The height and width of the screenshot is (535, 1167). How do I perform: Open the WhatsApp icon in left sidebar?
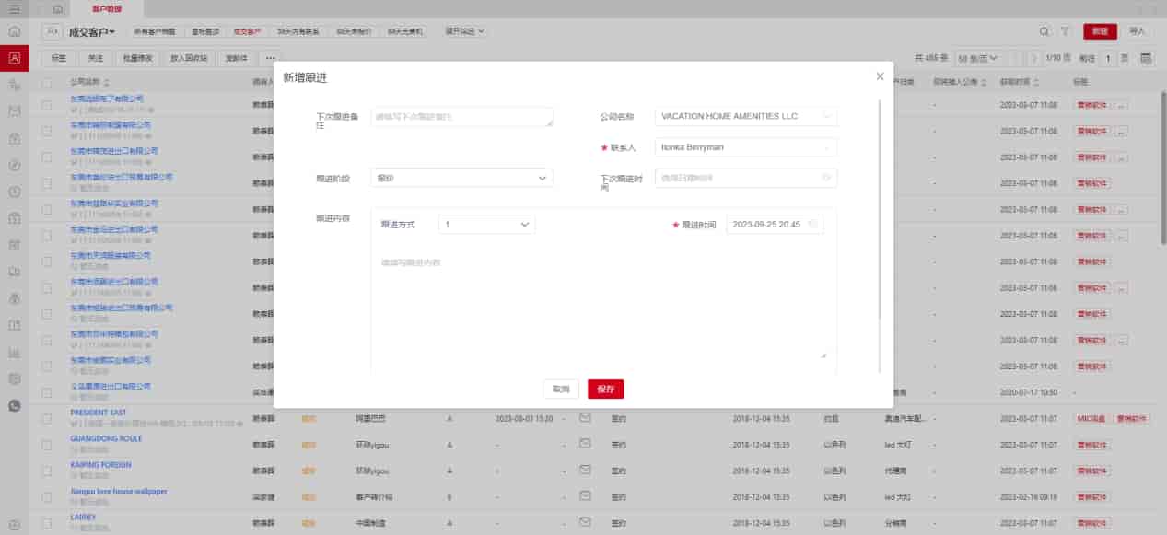14,405
